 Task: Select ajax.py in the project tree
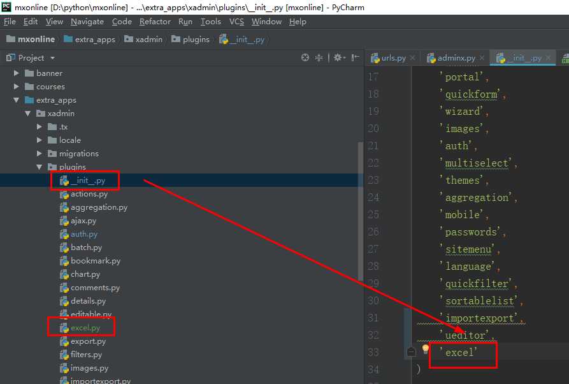tap(78, 221)
